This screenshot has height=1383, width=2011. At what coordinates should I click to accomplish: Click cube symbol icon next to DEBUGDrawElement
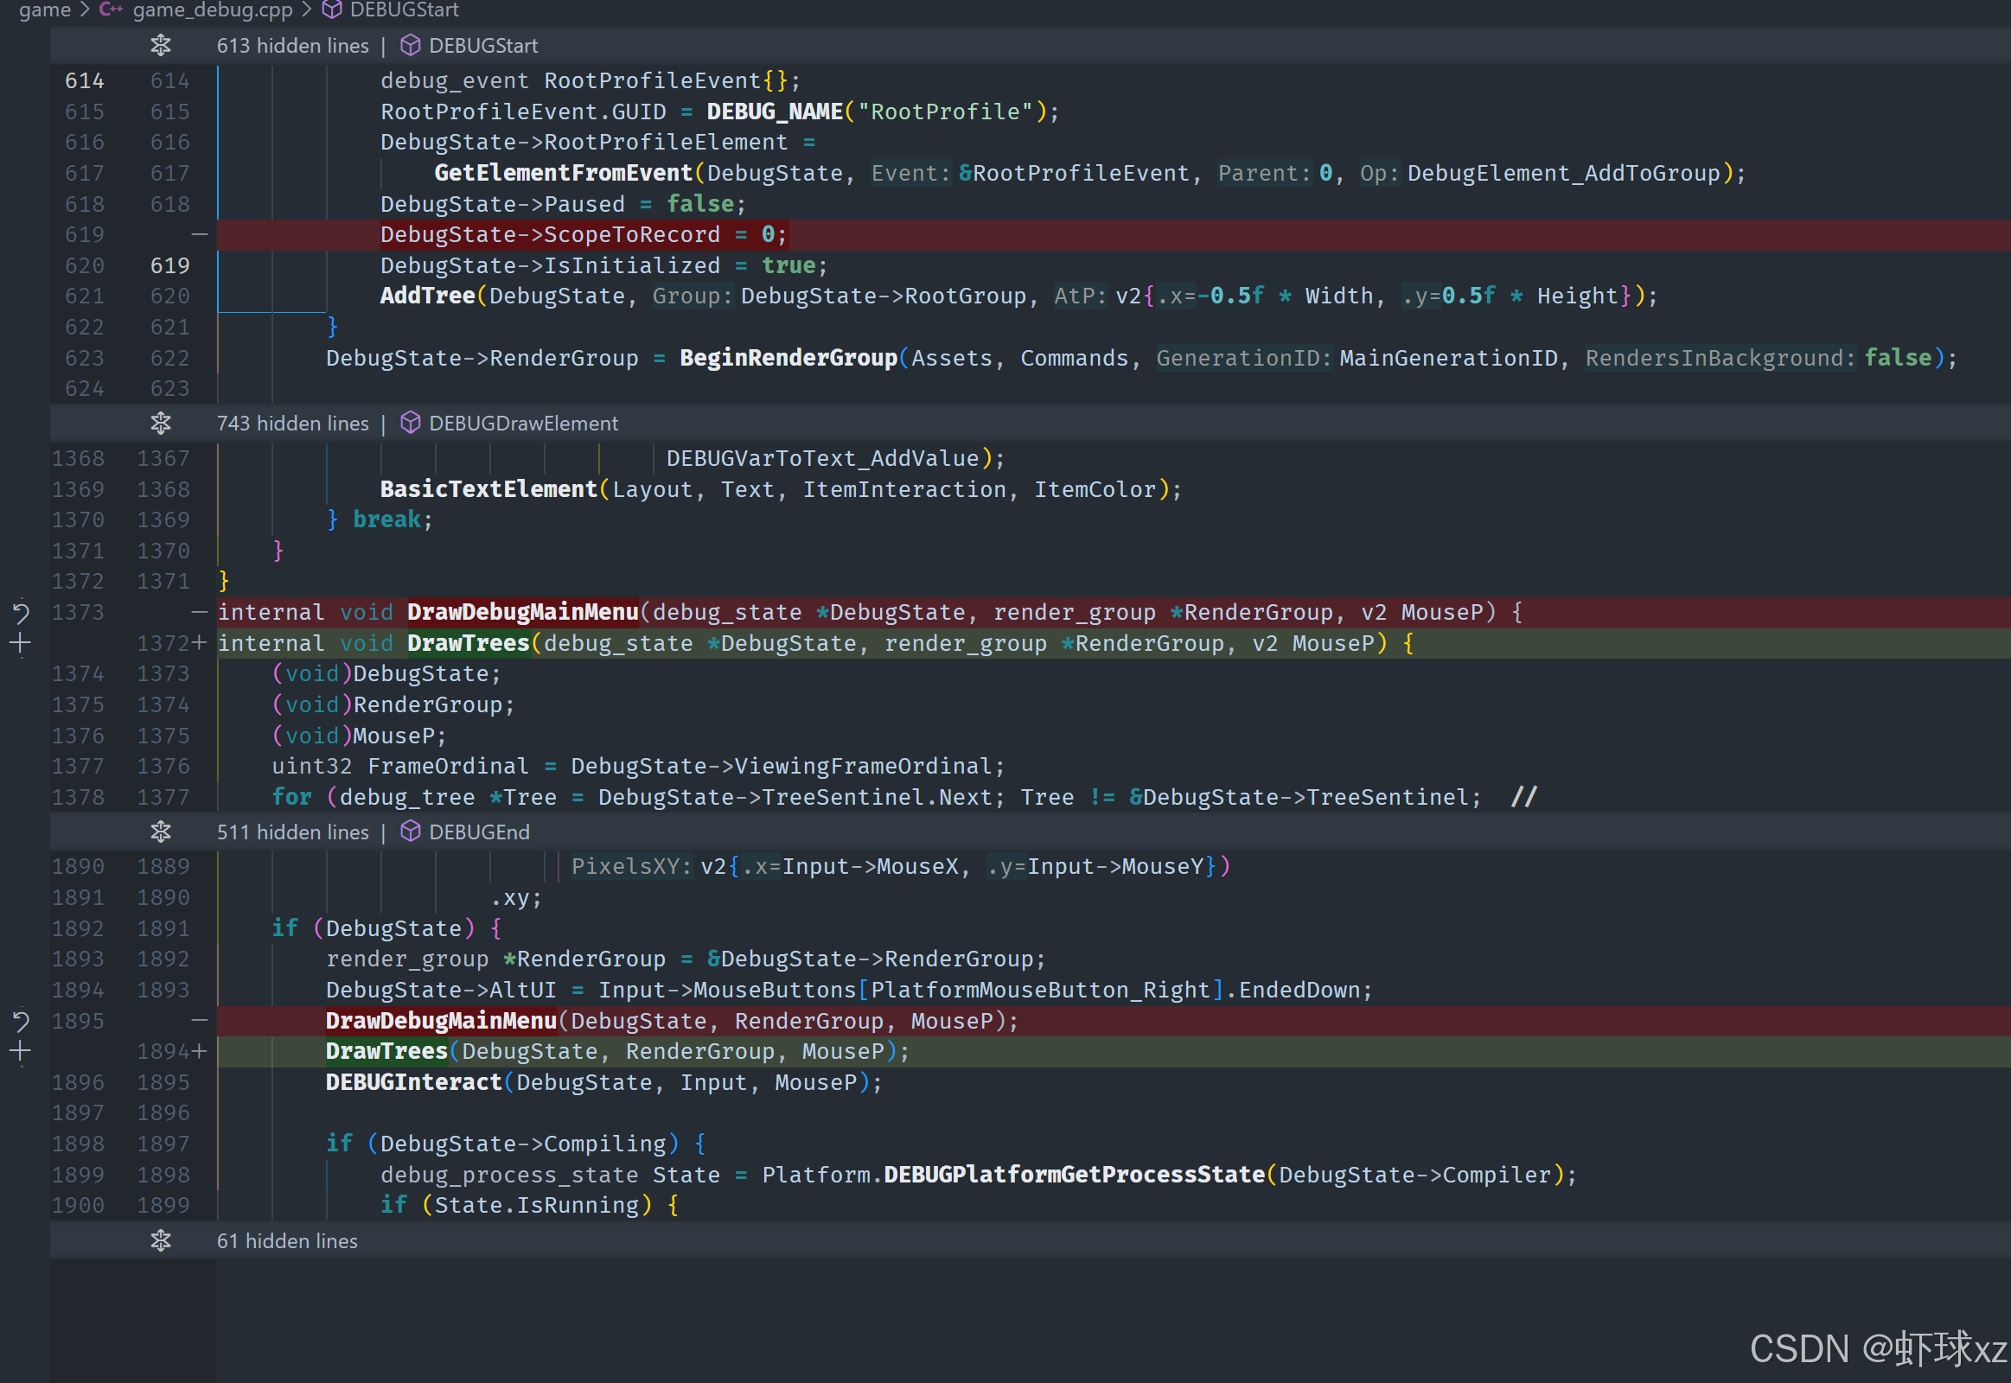pyautogui.click(x=410, y=423)
